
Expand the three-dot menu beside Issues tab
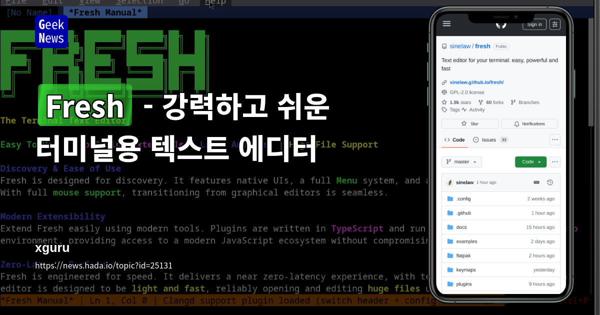[554, 140]
